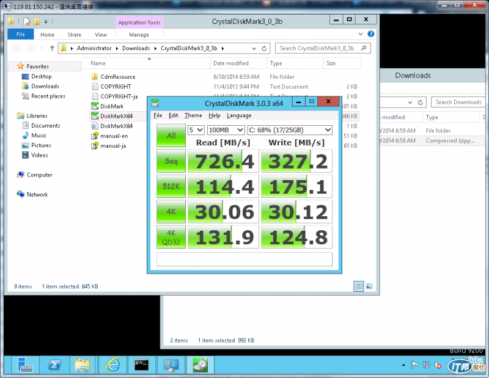
Task: Open the Manage Application Tools tab
Action: 139,35
